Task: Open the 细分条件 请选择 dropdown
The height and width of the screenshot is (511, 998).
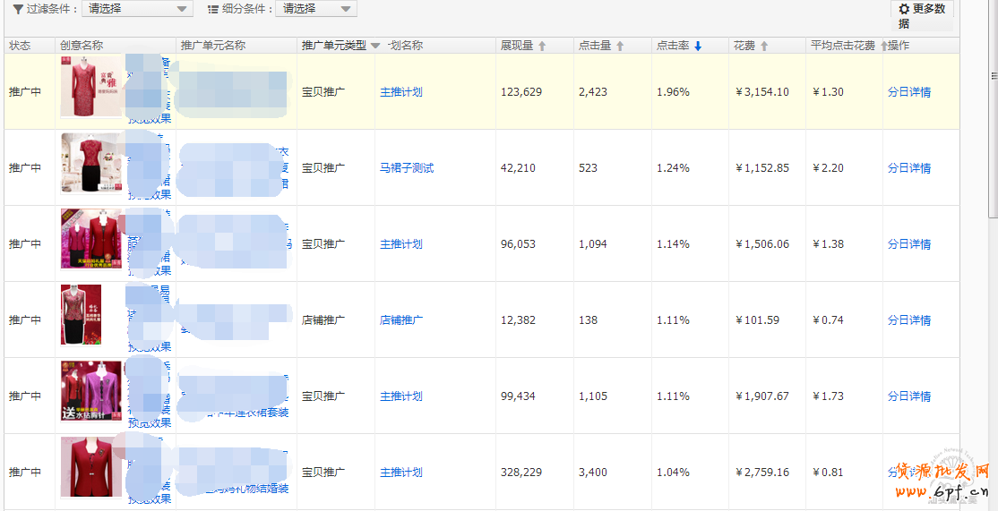Action: (318, 9)
